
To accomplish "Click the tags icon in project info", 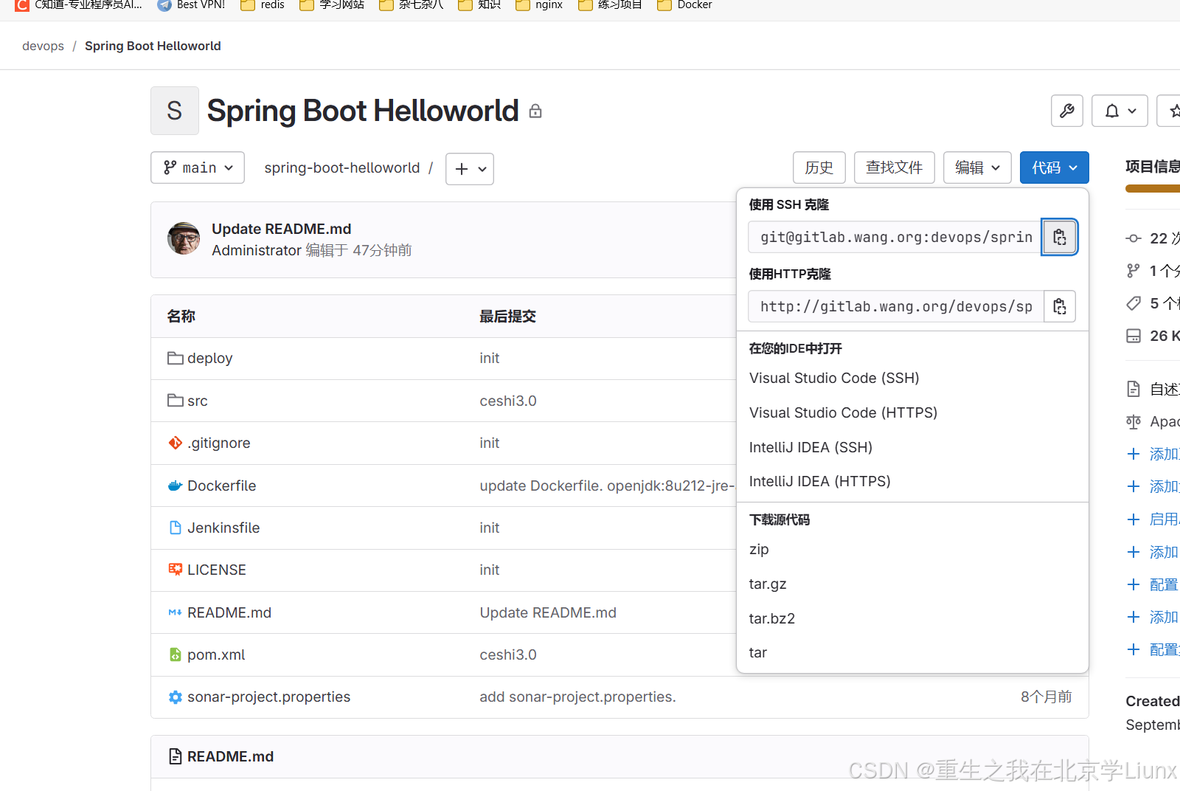I will [1134, 303].
